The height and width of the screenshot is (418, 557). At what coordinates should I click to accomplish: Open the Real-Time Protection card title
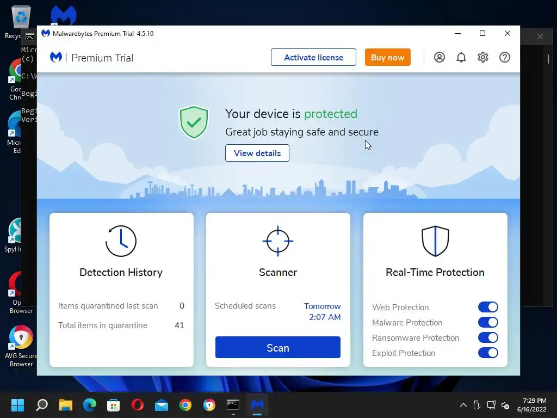click(x=435, y=272)
